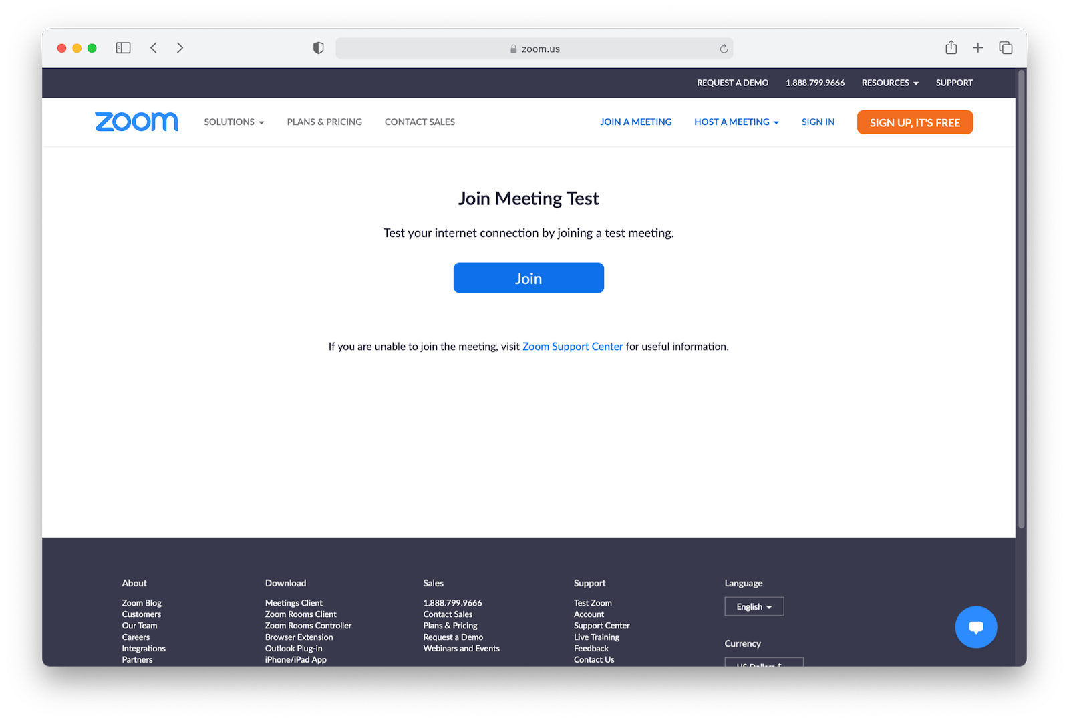
Task: Click the Join Meeting Test heading
Action: pyautogui.click(x=528, y=198)
